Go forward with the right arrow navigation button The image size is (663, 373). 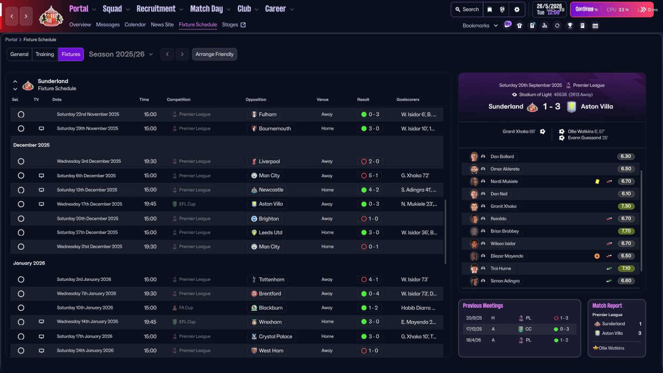pos(26,16)
